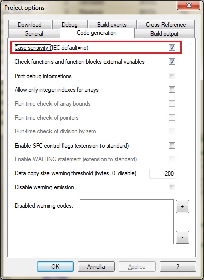Tick Allow only integer indexes for arrays
204x280 pixels.
click(172, 90)
